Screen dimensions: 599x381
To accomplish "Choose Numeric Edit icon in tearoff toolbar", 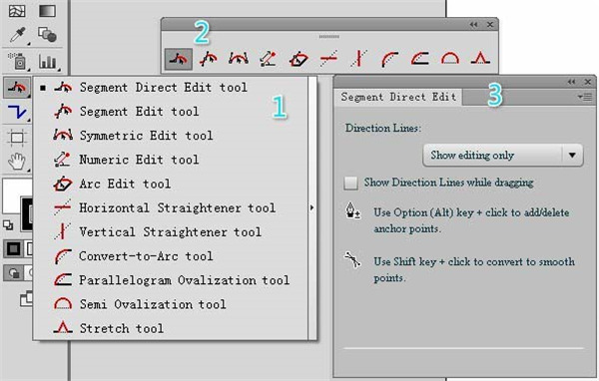I will point(269,59).
